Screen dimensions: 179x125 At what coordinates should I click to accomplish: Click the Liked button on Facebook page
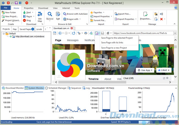tap(164, 70)
